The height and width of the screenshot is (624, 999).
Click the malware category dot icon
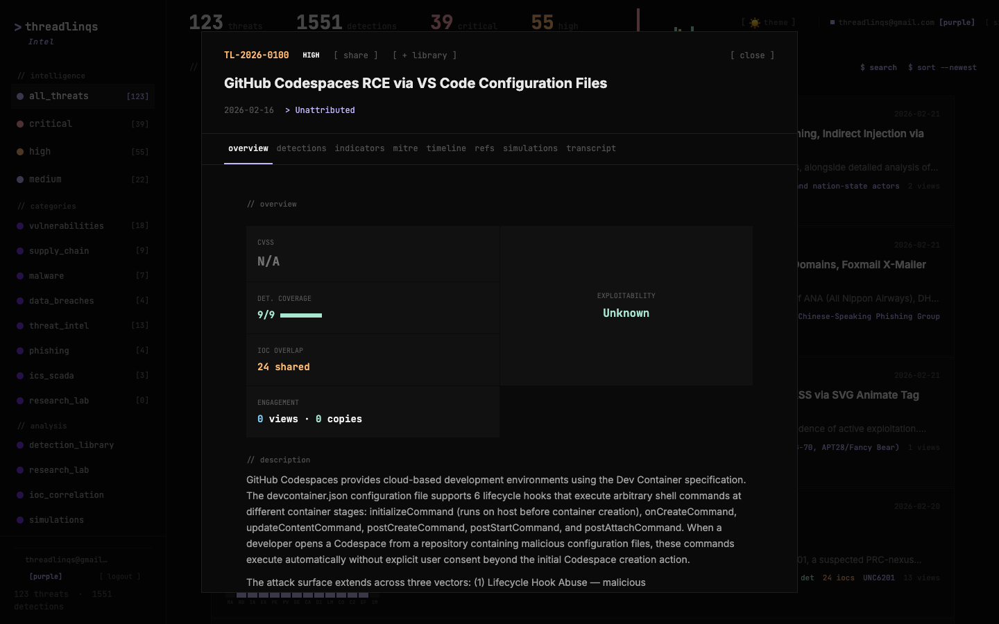coord(19,275)
